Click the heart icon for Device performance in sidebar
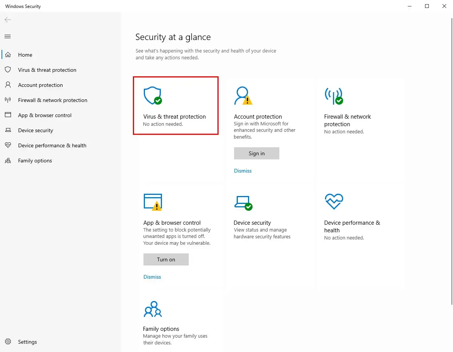Screen dimensions: 453x352 [x=8, y=145]
